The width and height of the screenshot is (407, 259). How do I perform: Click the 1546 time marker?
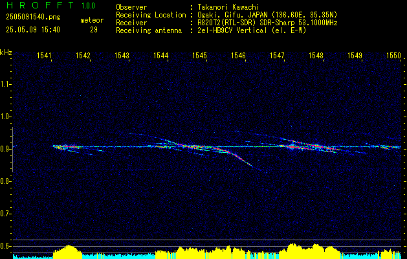(238, 56)
